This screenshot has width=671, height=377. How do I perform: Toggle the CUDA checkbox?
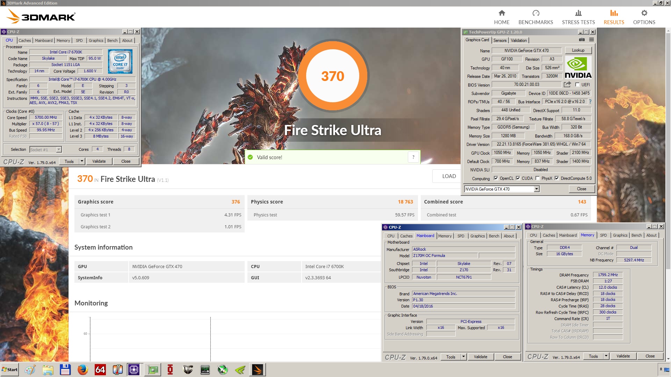click(x=518, y=178)
